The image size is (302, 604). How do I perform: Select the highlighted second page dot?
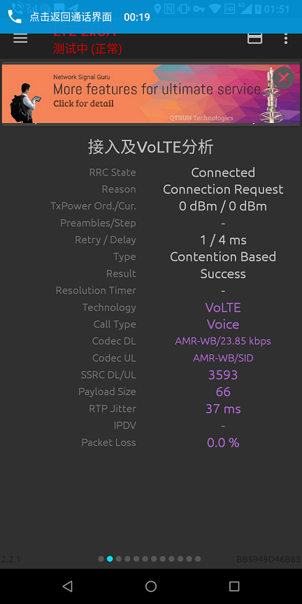(x=110, y=559)
